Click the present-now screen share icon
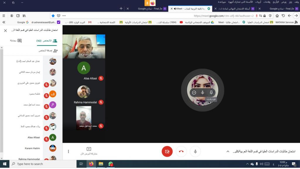The width and height of the screenshot is (300, 169). point(89,149)
